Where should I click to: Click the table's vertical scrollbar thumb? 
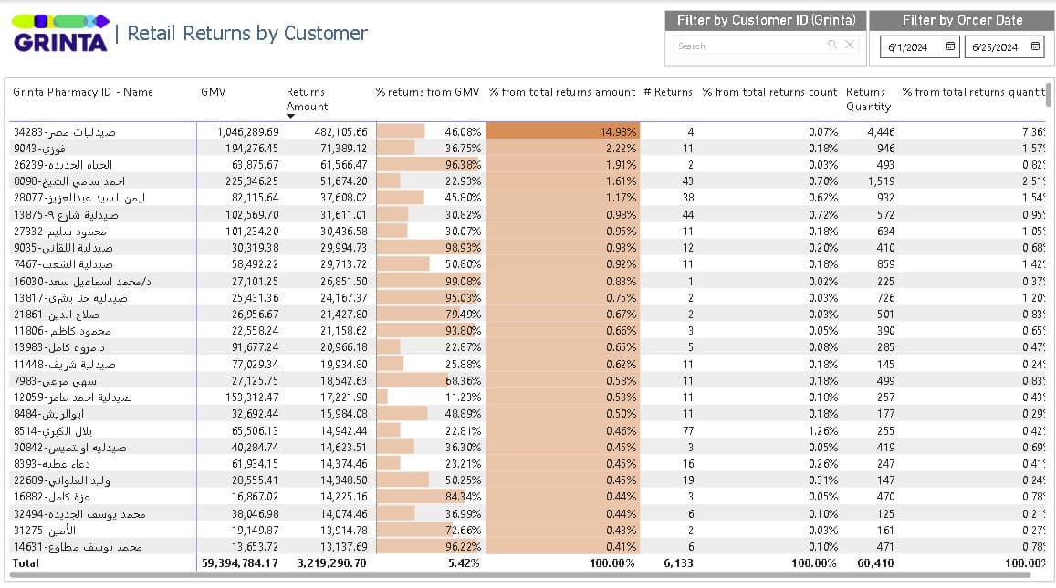(1048, 95)
